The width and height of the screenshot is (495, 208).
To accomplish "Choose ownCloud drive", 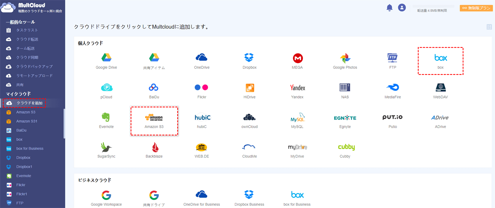I will [x=249, y=121].
